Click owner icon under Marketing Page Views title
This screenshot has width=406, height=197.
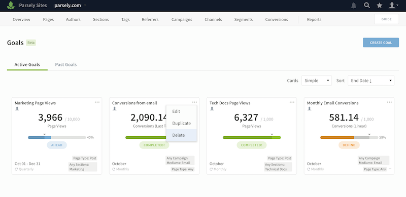click(x=17, y=108)
